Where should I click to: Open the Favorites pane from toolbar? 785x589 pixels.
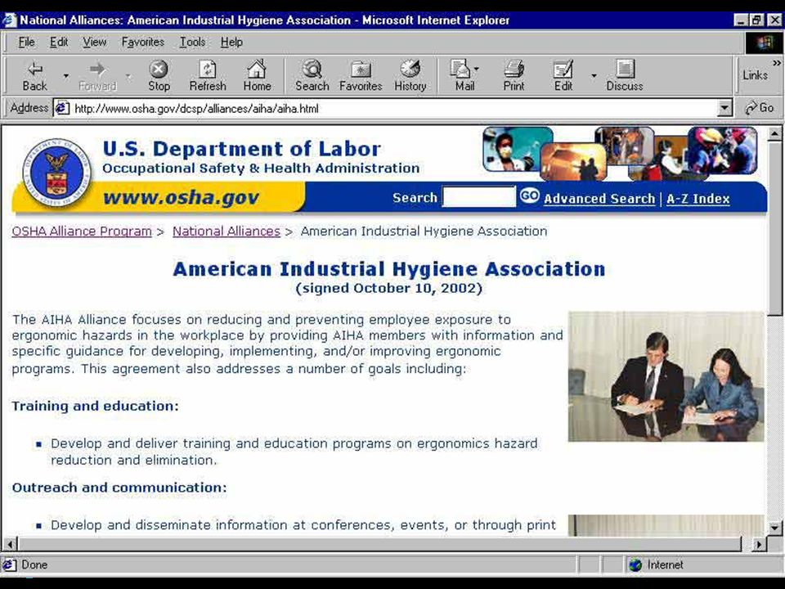pos(361,75)
